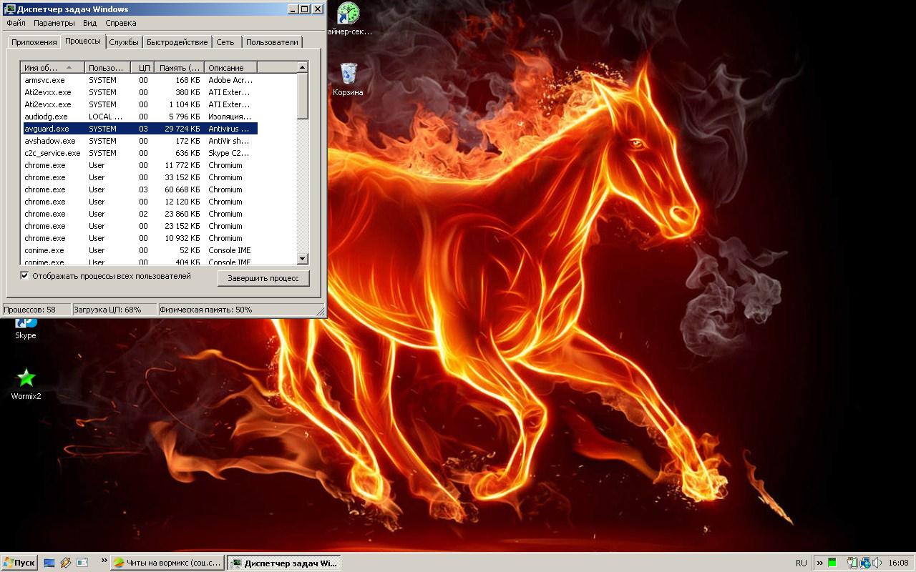
Task: Switch to the Службы tab
Action: click(x=125, y=42)
